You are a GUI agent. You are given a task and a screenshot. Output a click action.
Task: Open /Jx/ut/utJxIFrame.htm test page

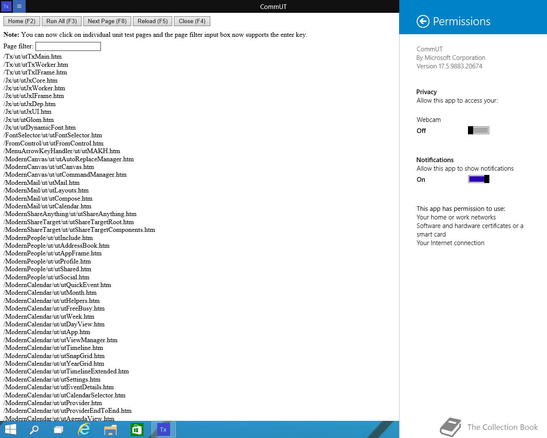34,96
